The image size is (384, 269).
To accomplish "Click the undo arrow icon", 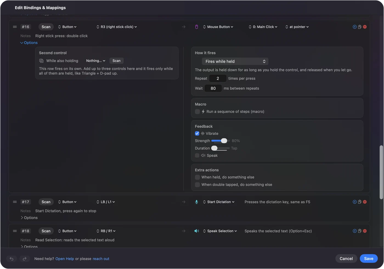I will (12, 259).
